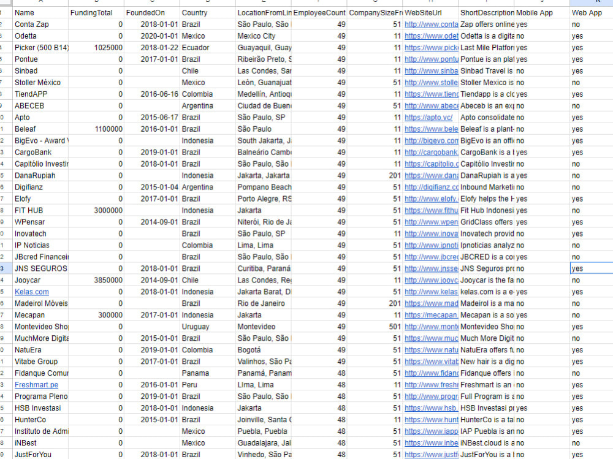Screen dimensions: 613x459
Task: Select the Name column header cell
Action: (x=40, y=12)
